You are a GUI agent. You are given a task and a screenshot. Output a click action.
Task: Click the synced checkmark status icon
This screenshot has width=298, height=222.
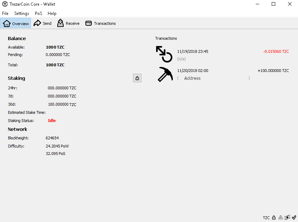tap(294, 217)
